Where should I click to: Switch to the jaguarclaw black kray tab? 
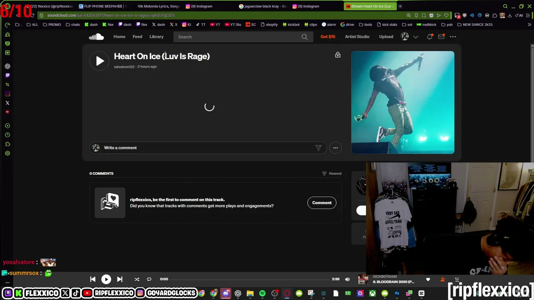point(263,6)
